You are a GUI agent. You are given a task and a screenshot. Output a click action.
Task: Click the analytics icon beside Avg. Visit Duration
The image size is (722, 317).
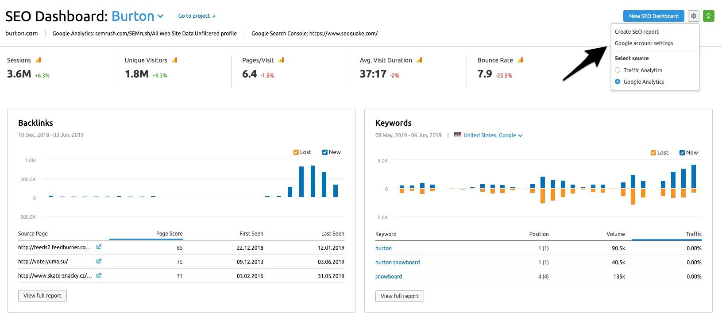point(419,60)
